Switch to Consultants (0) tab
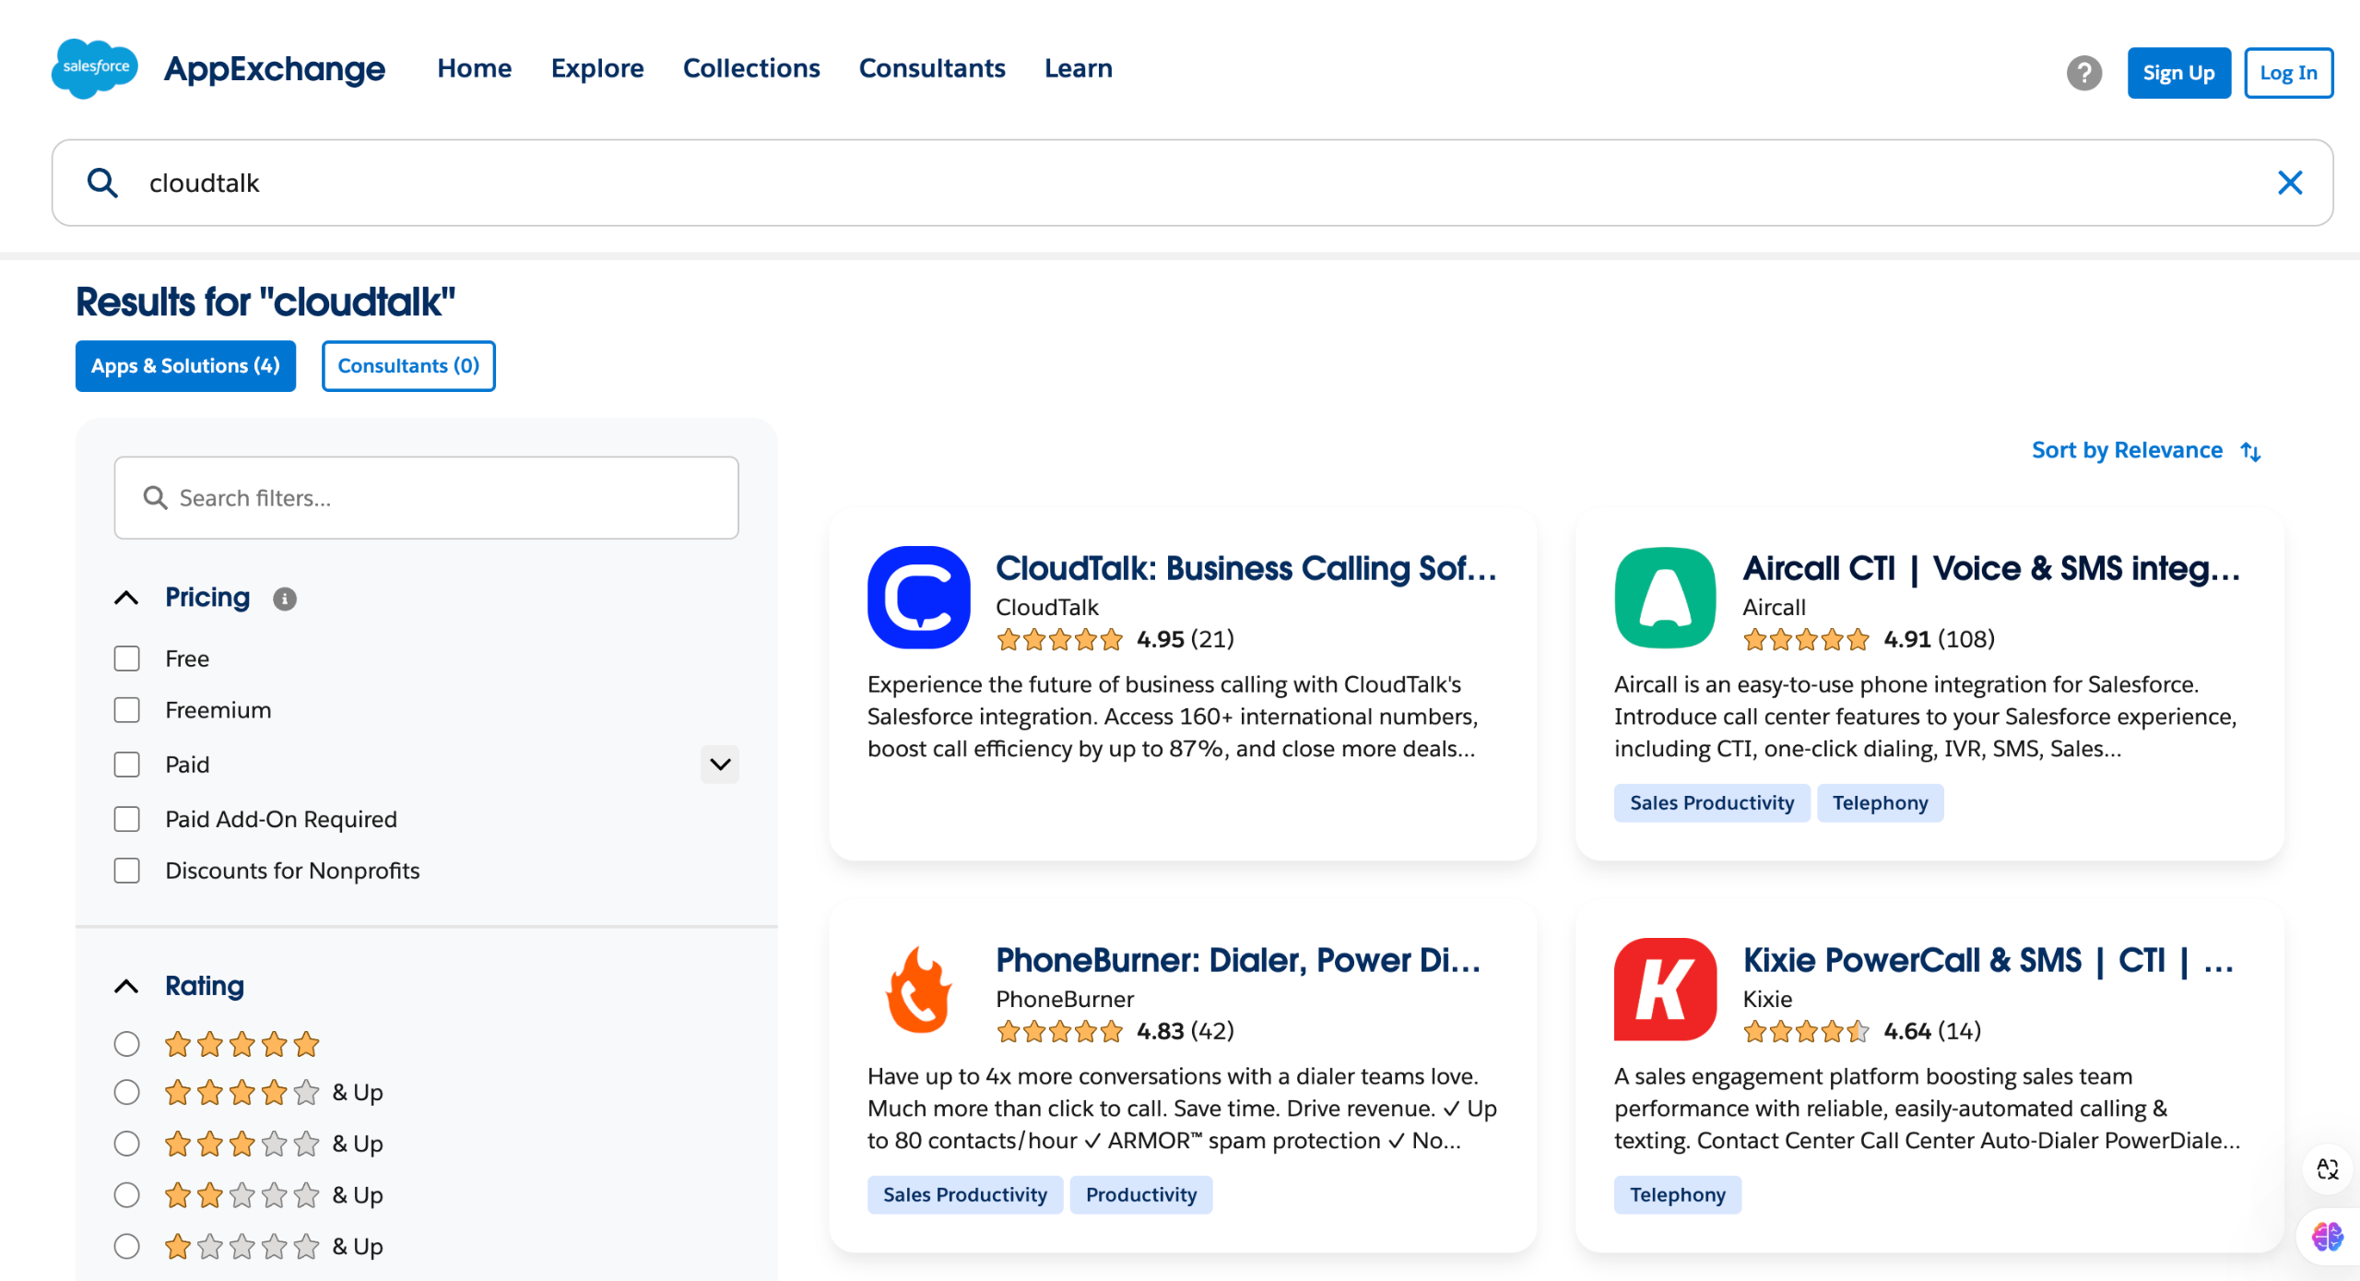The image size is (2360, 1281). (408, 366)
